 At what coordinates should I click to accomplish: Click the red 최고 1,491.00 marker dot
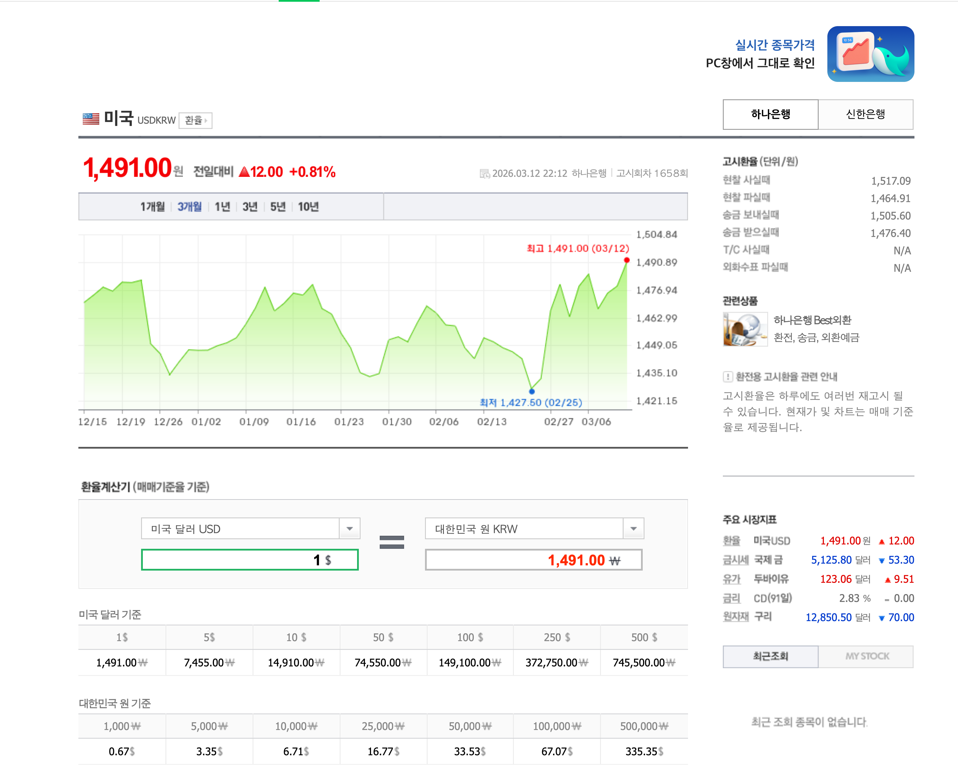626,260
